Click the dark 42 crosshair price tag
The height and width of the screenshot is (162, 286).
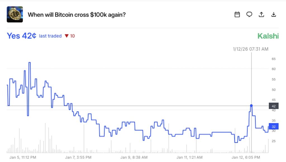[273, 106]
